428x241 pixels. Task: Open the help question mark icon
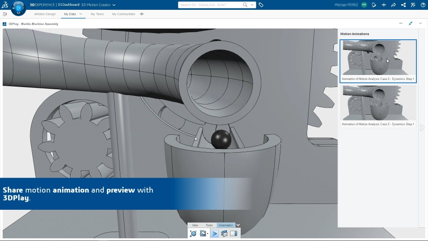(423, 5)
